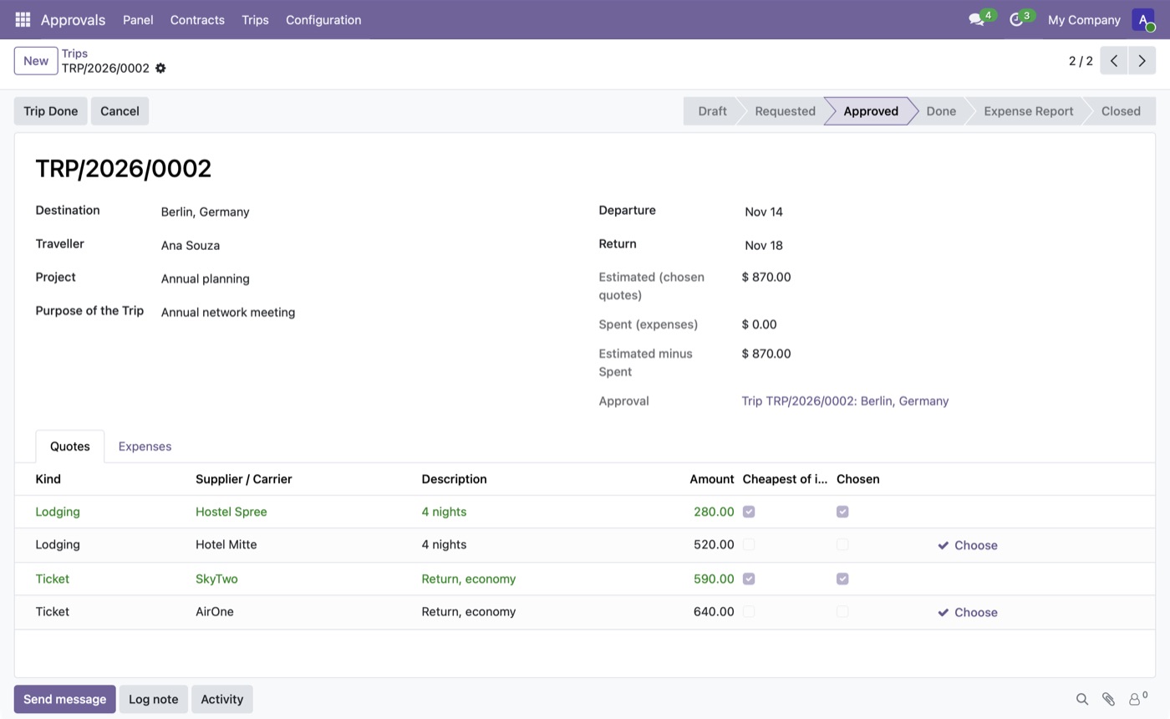The image size is (1170, 719).
Task: Open the Contracts menu item
Action: tap(197, 19)
